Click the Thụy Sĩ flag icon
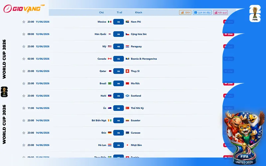This screenshot has width=266, height=166. click(x=127, y=71)
